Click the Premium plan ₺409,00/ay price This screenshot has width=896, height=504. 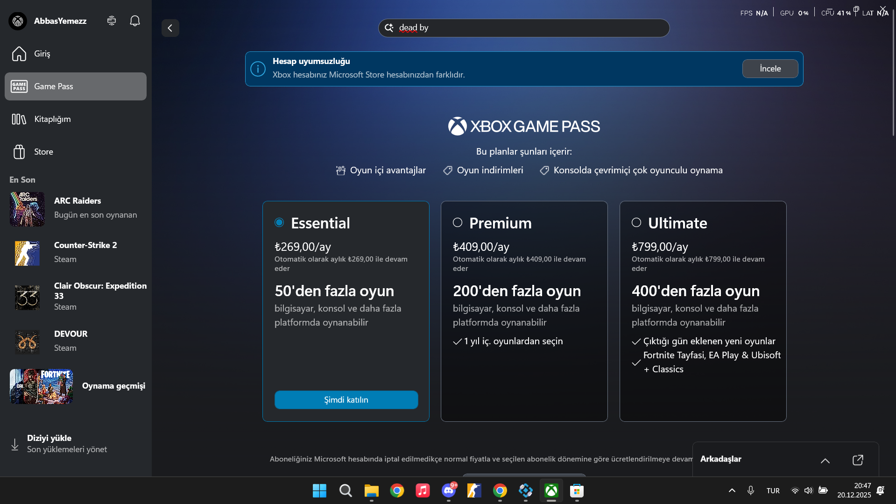tap(481, 247)
